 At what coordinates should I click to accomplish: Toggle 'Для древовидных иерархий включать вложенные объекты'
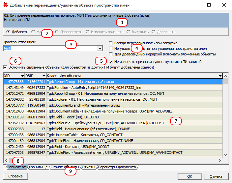pyautogui.click(x=111, y=54)
